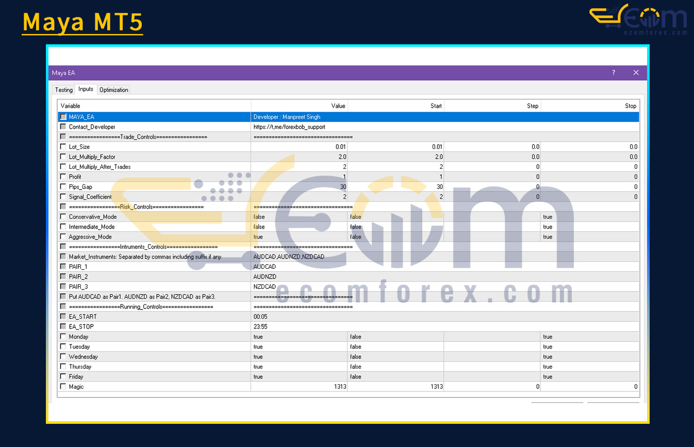This screenshot has height=447, width=694.
Task: Select the Contact_Developer row
Action: coord(349,127)
